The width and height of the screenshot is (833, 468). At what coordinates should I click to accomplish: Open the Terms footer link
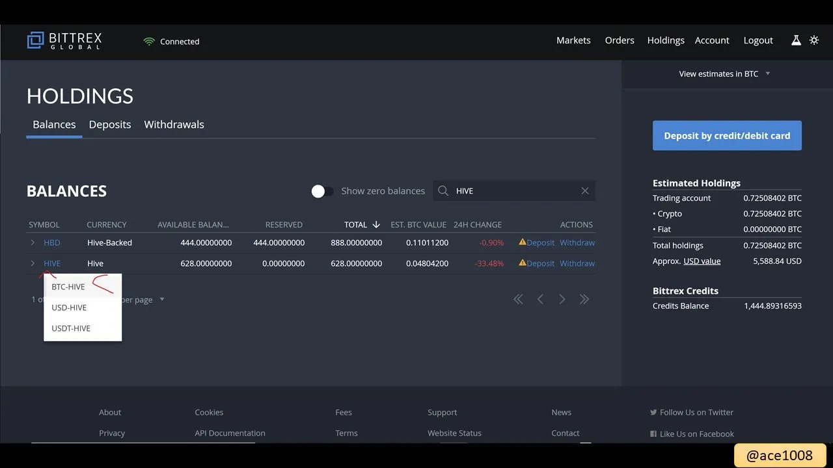click(x=346, y=433)
